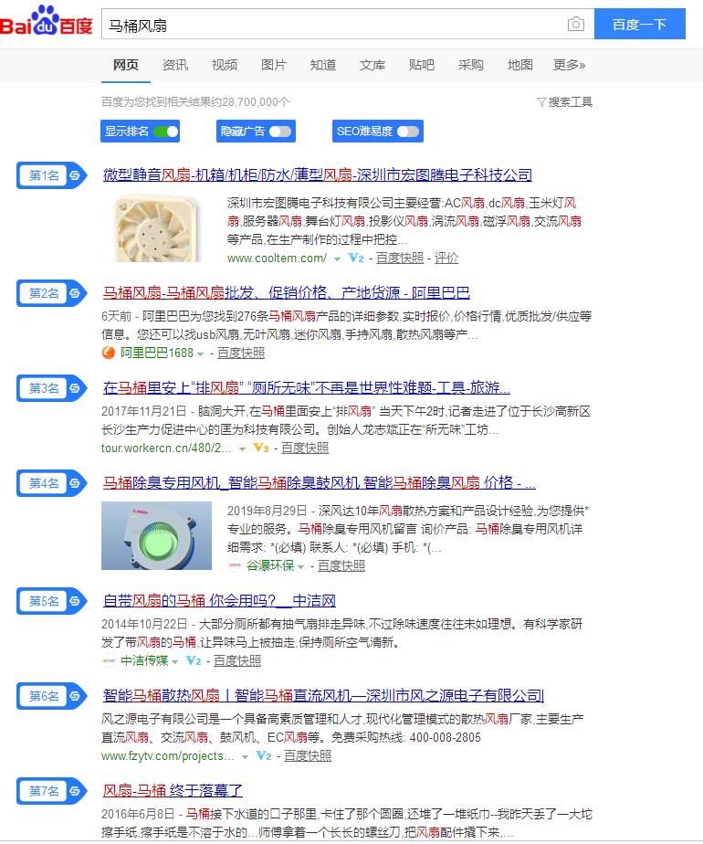Expand dropdown arrow after 阿里巴巴1688
The height and width of the screenshot is (844, 703).
[201, 353]
